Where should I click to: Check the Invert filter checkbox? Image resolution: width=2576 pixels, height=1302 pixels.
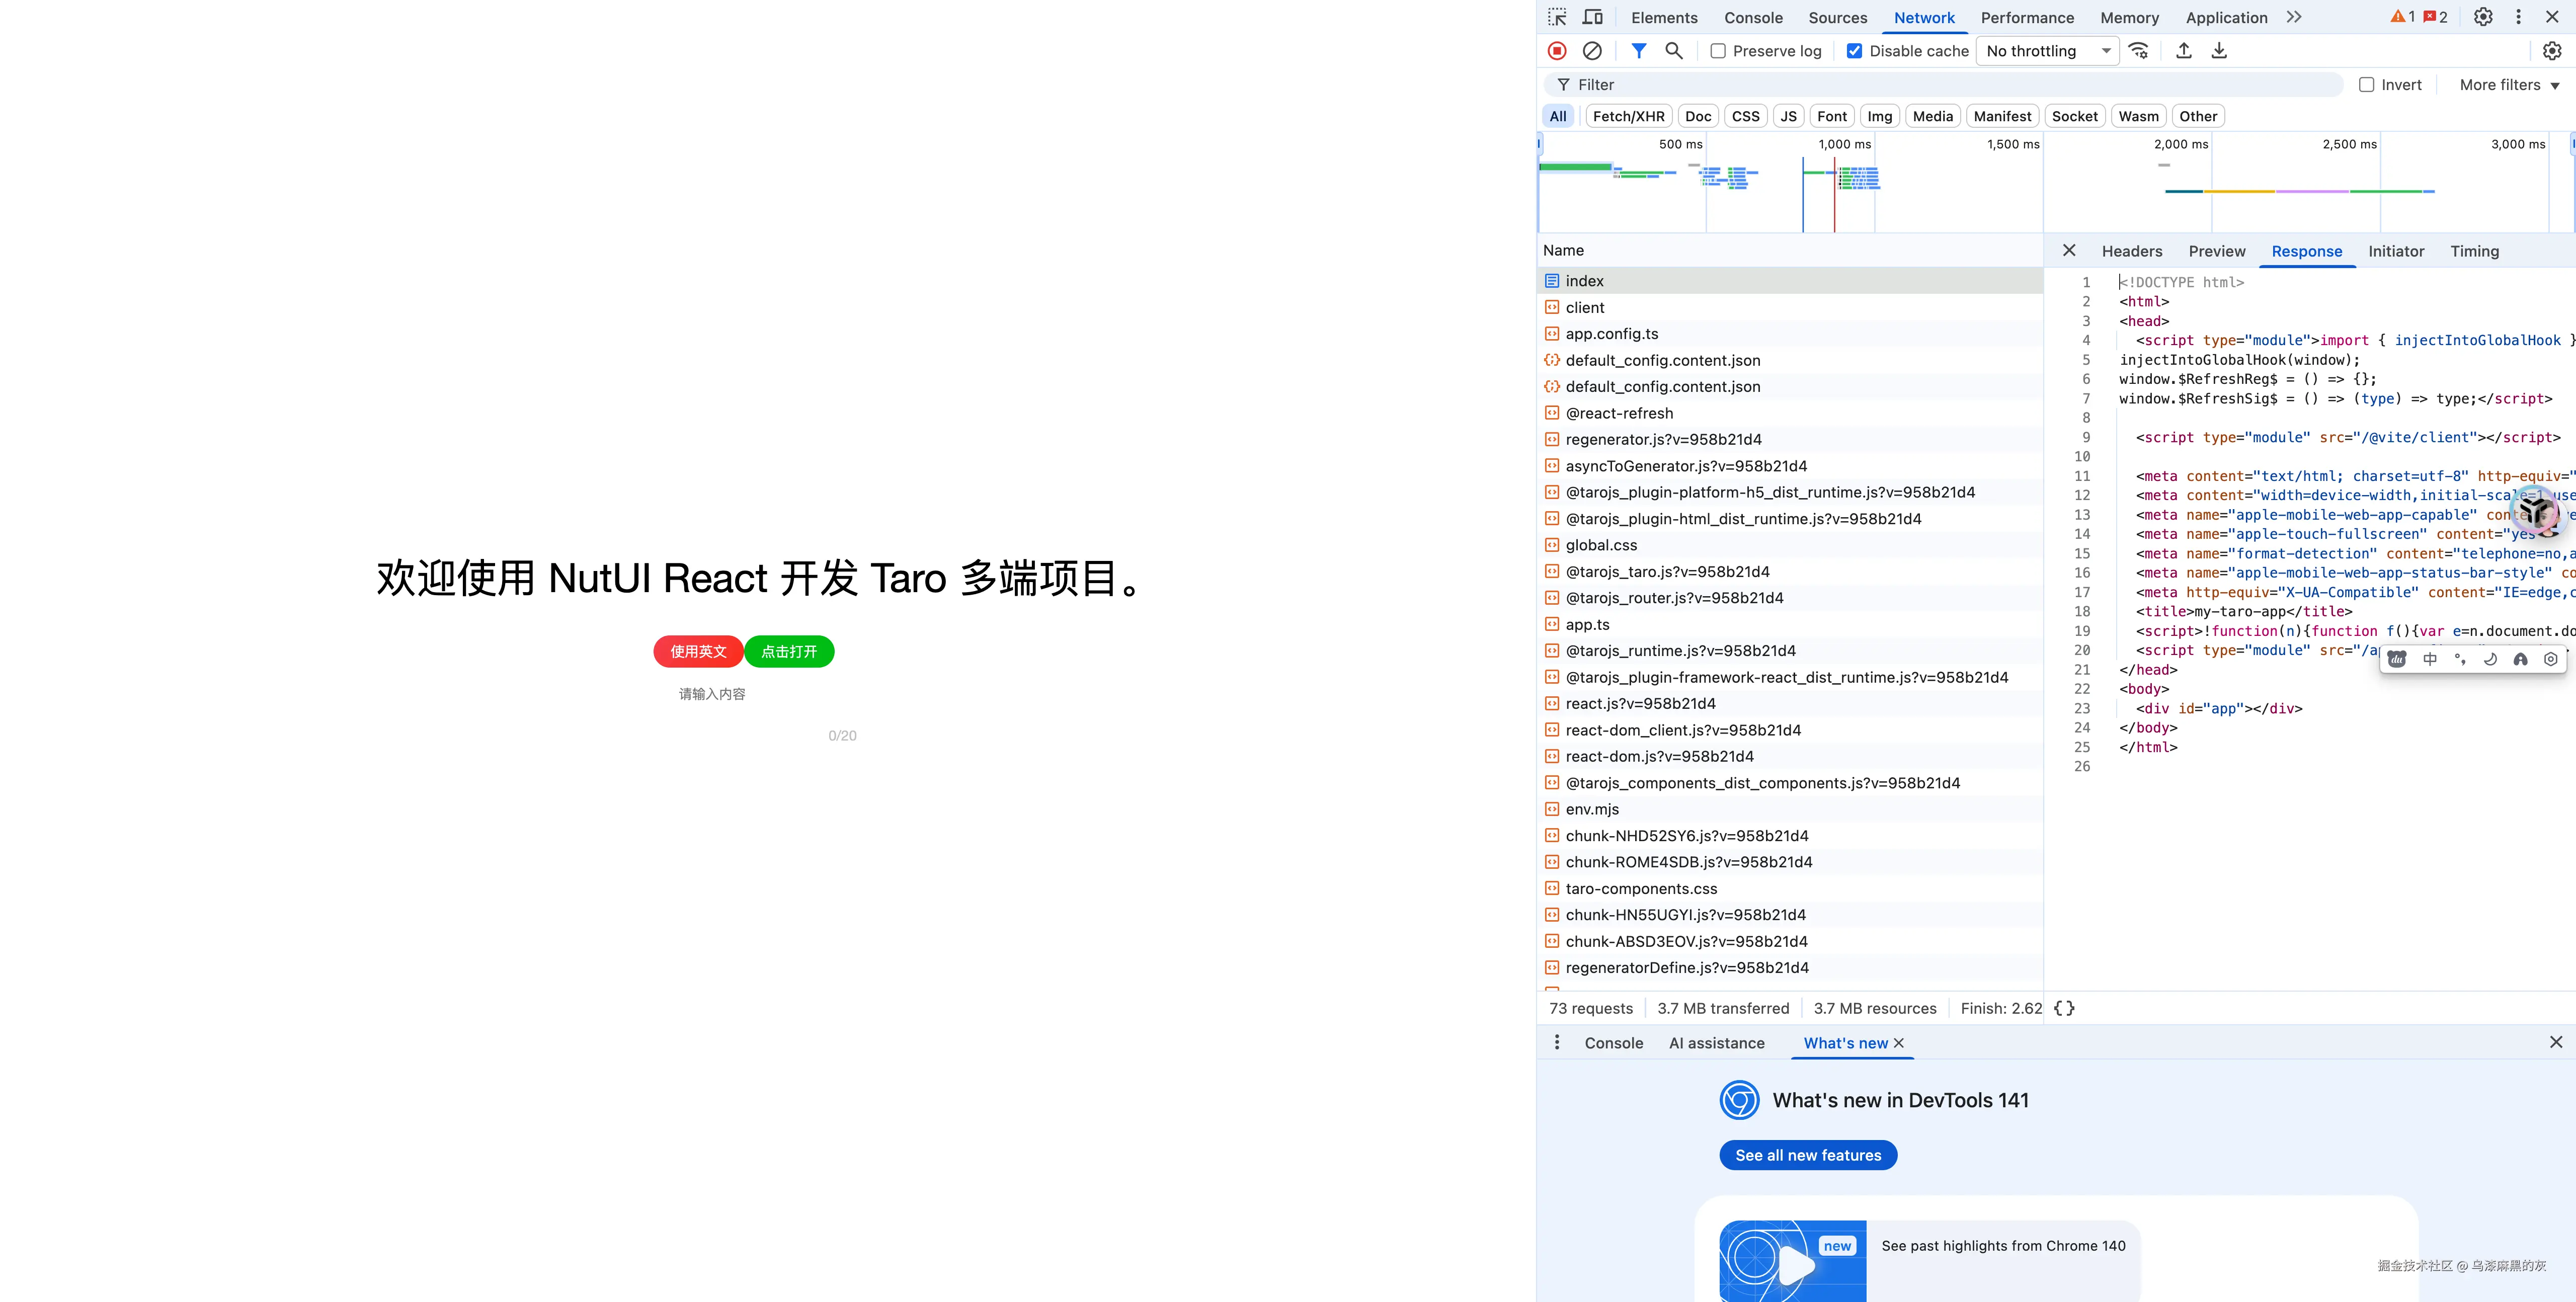pyautogui.click(x=2366, y=85)
